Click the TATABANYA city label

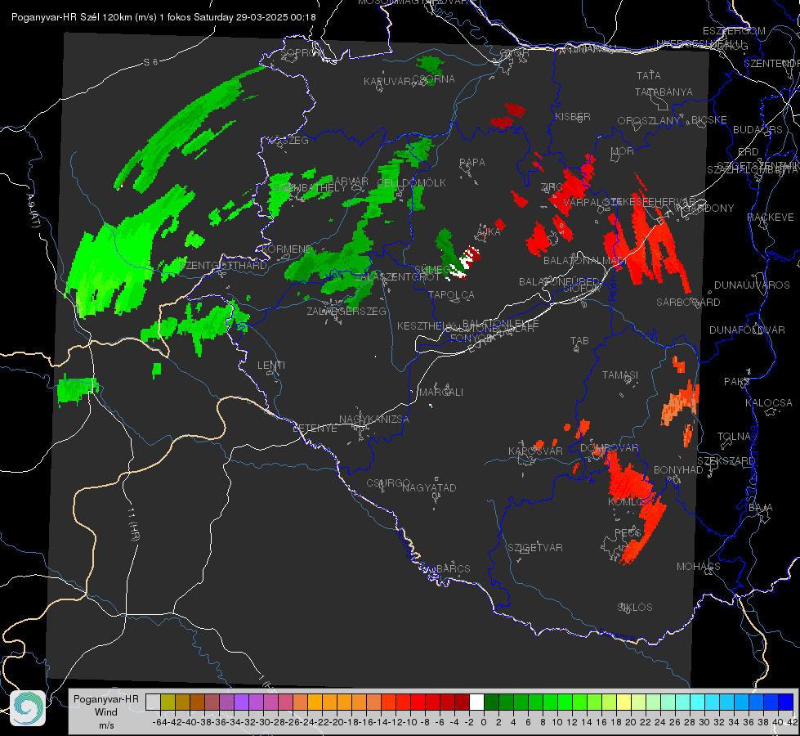tap(664, 92)
